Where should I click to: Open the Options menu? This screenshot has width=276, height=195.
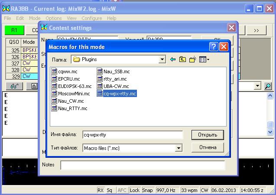[x=54, y=18]
